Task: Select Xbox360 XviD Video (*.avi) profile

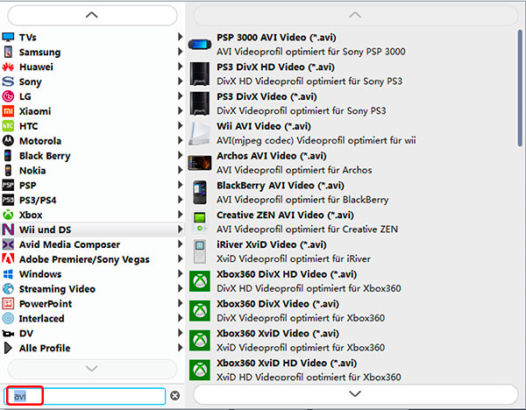Action: tap(352, 340)
